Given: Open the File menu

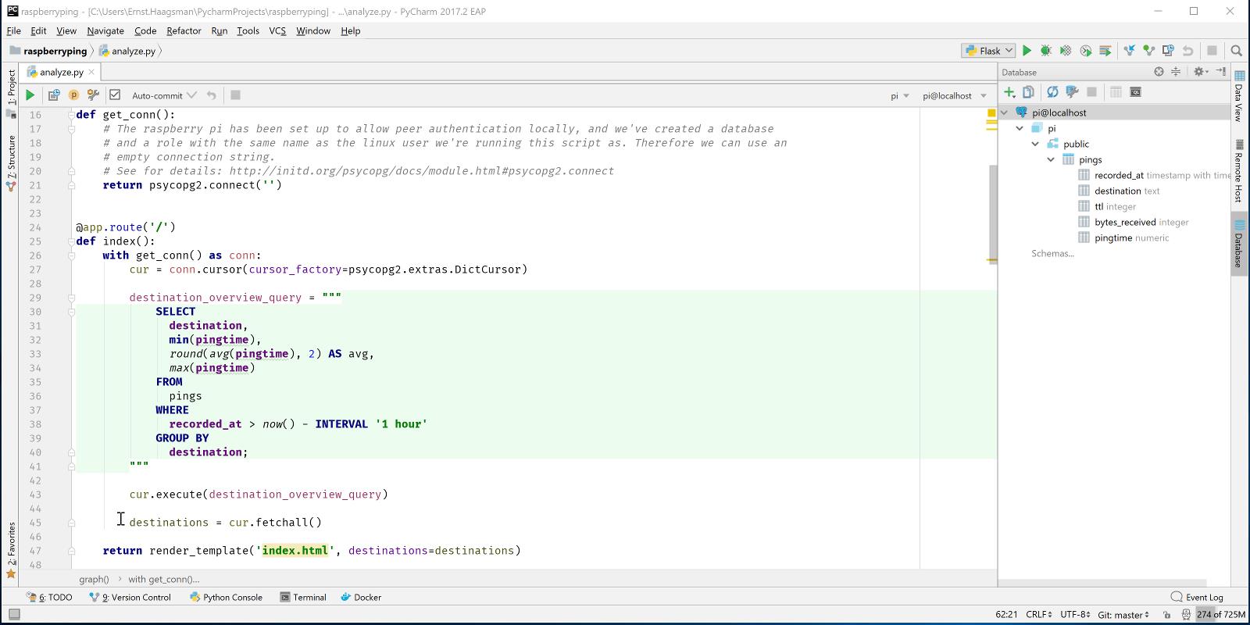Looking at the screenshot, I should point(13,30).
